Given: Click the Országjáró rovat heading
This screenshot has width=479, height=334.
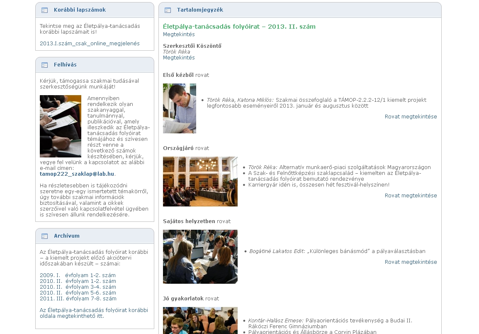Looking at the screenshot, I should pos(186,148).
